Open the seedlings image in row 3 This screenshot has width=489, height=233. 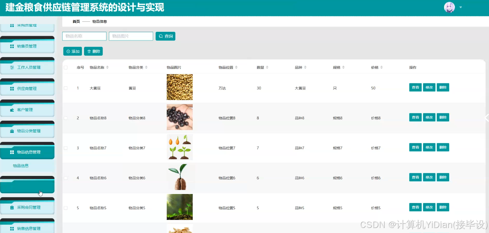click(x=180, y=147)
